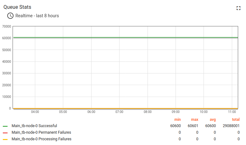Open 'Realtime - last 8 hours' time selector
The width and height of the screenshot is (246, 145).
click(x=37, y=16)
